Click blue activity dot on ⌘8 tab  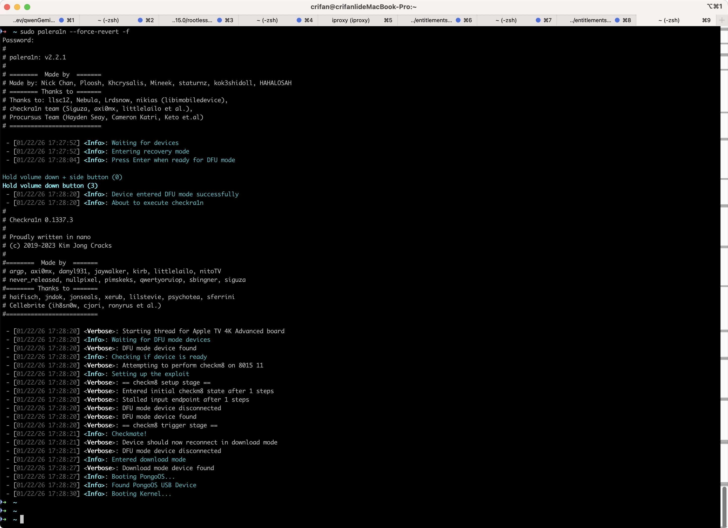(x=617, y=20)
